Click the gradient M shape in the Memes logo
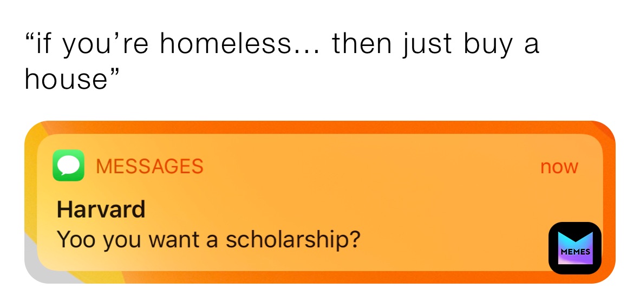The width and height of the screenshot is (640, 308). pos(574,241)
